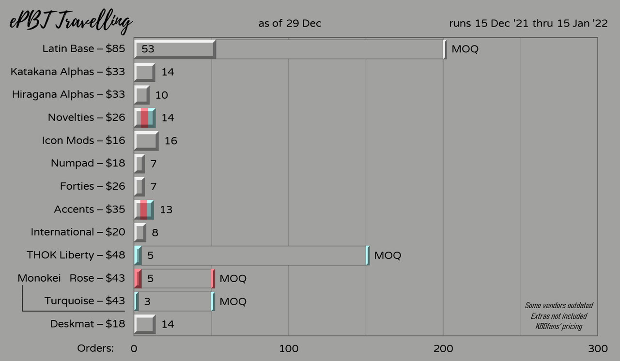Click the 'Monokei' group label
This screenshot has width=620, height=361.
click(39, 278)
